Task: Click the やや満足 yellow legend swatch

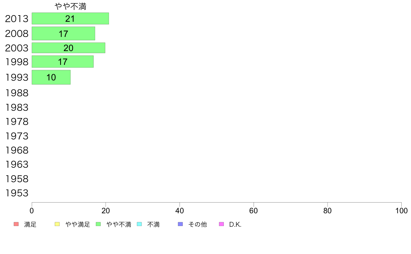Action: (57, 224)
